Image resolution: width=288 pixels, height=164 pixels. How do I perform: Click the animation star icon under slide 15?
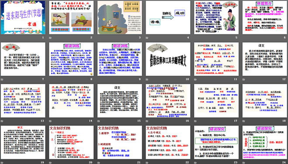(99, 121)
